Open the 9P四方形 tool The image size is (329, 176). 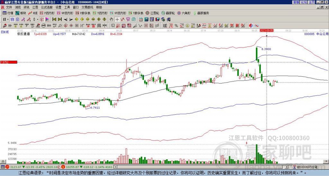(x=65, y=13)
